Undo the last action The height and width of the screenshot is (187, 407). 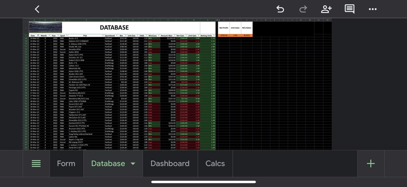tap(280, 9)
